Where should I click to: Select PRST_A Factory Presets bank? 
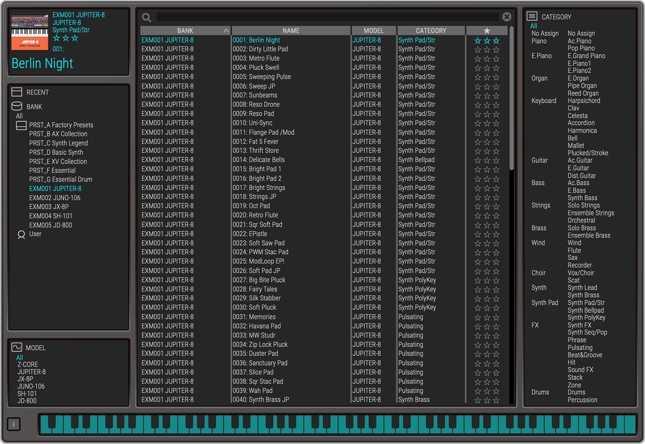[61, 125]
